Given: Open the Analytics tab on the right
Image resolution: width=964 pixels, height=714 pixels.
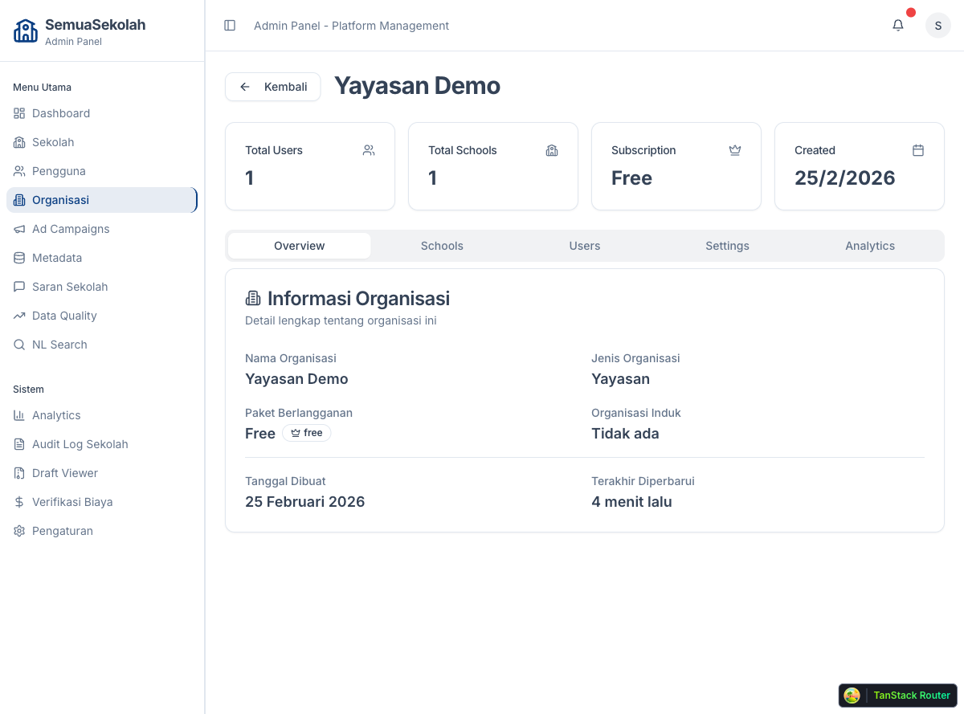Looking at the screenshot, I should pos(870,246).
